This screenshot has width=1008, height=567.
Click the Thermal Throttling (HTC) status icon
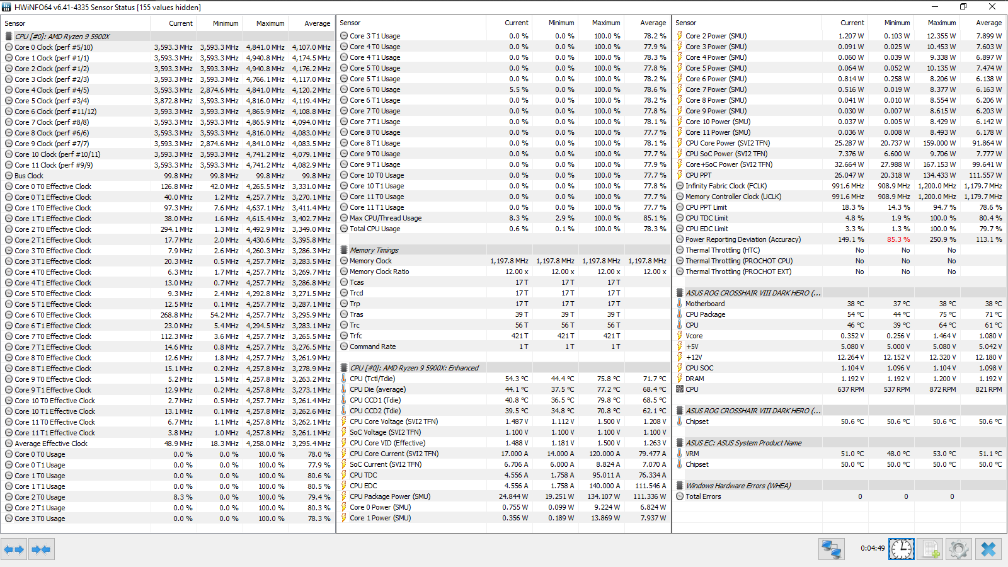click(x=680, y=250)
